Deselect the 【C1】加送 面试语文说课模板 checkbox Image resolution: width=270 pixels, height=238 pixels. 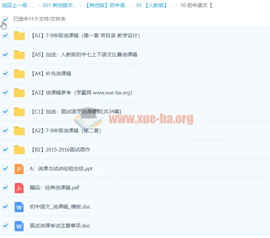[5, 111]
